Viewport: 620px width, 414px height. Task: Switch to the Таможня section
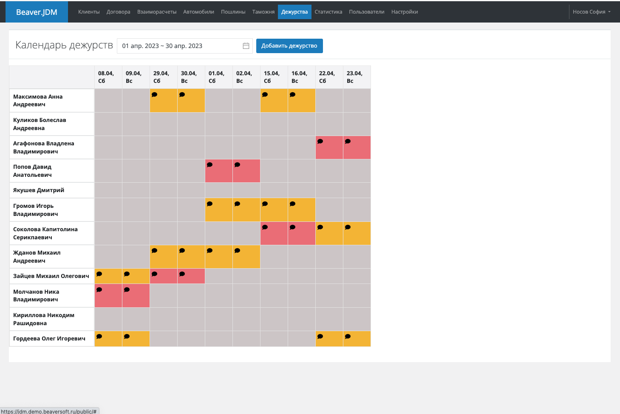(x=263, y=12)
